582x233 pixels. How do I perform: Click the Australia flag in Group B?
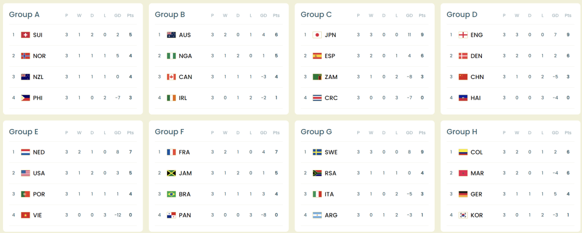(171, 35)
